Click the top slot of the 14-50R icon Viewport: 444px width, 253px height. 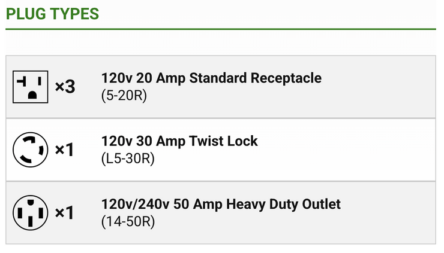click(x=31, y=202)
